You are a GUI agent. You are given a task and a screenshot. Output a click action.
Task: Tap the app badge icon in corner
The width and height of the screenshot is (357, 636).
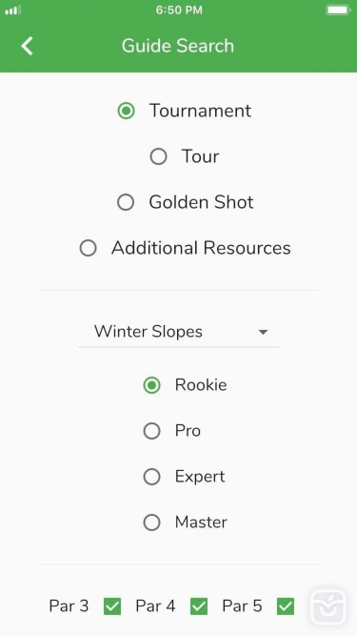328,606
